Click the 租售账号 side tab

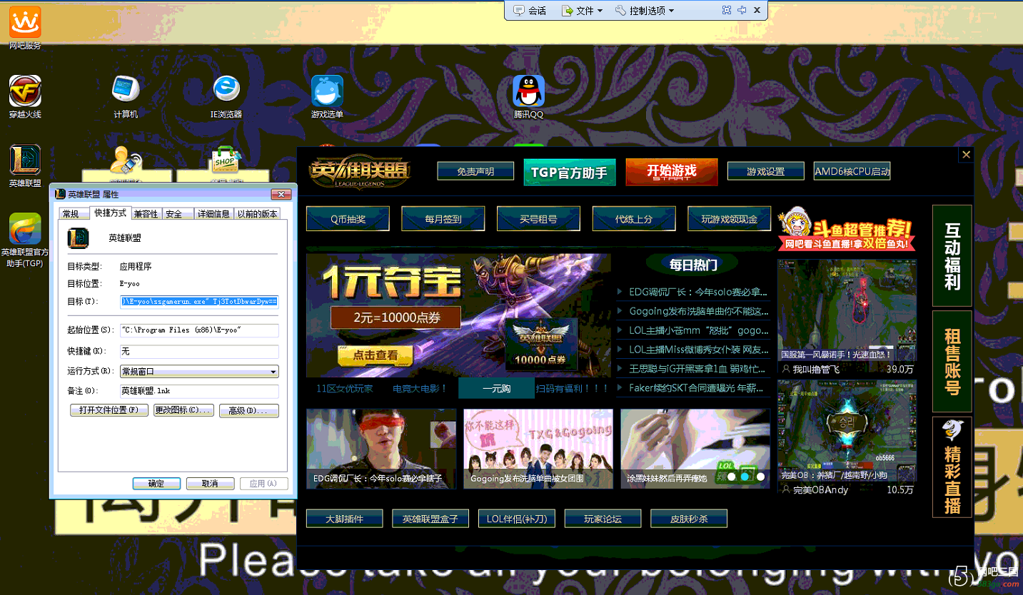click(952, 361)
